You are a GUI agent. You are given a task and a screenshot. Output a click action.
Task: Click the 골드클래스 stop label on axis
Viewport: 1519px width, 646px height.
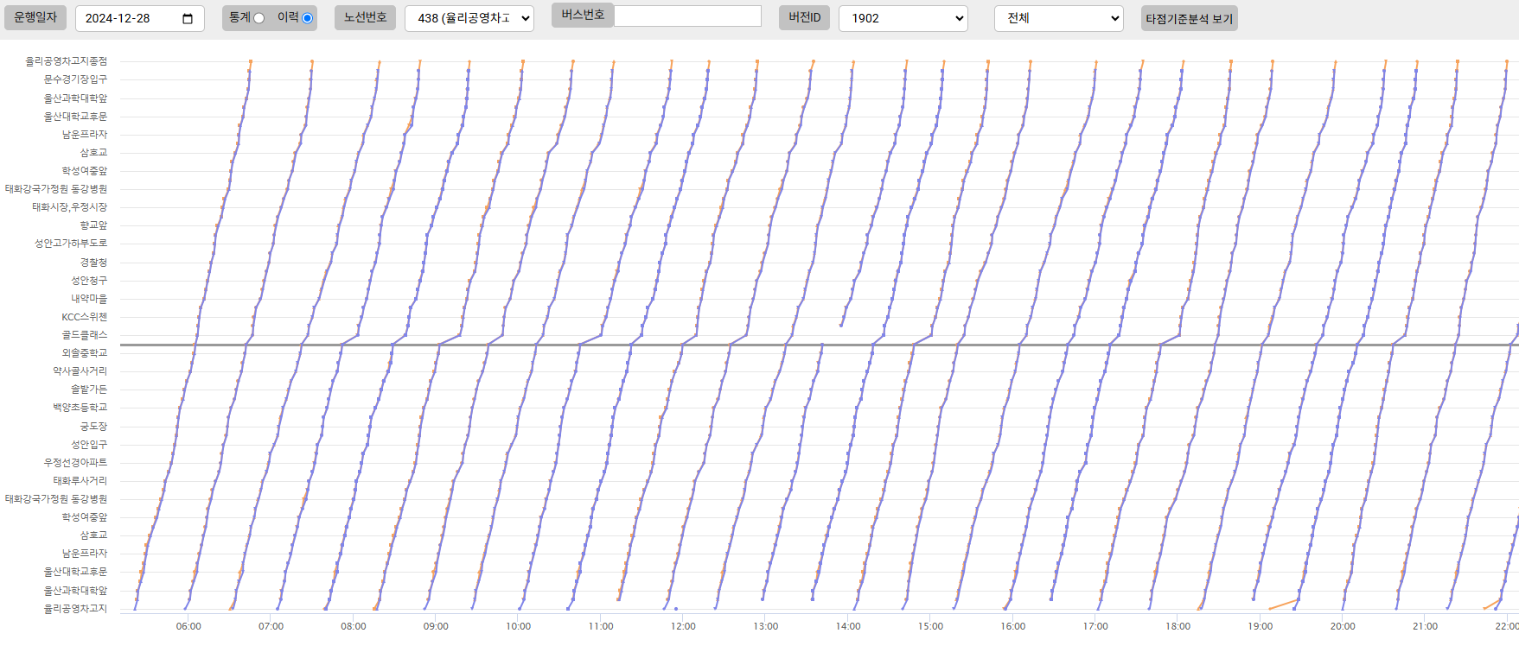pyautogui.click(x=84, y=335)
